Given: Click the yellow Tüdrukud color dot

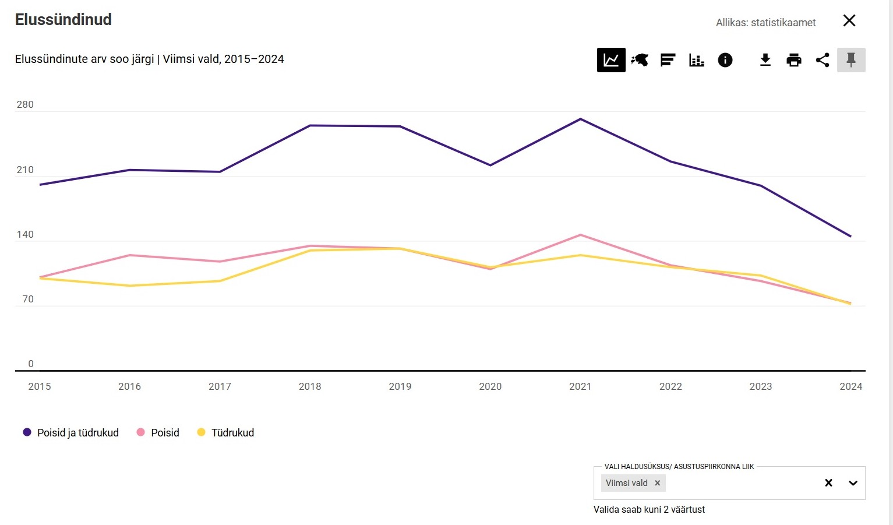Looking at the screenshot, I should point(201,432).
